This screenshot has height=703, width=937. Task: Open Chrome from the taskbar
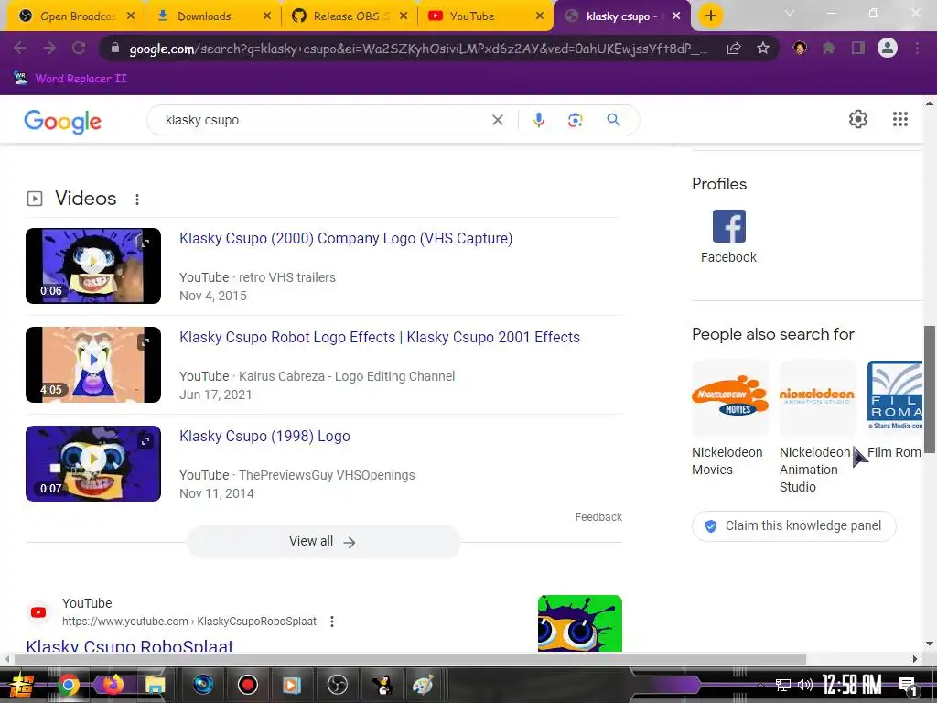point(68,685)
